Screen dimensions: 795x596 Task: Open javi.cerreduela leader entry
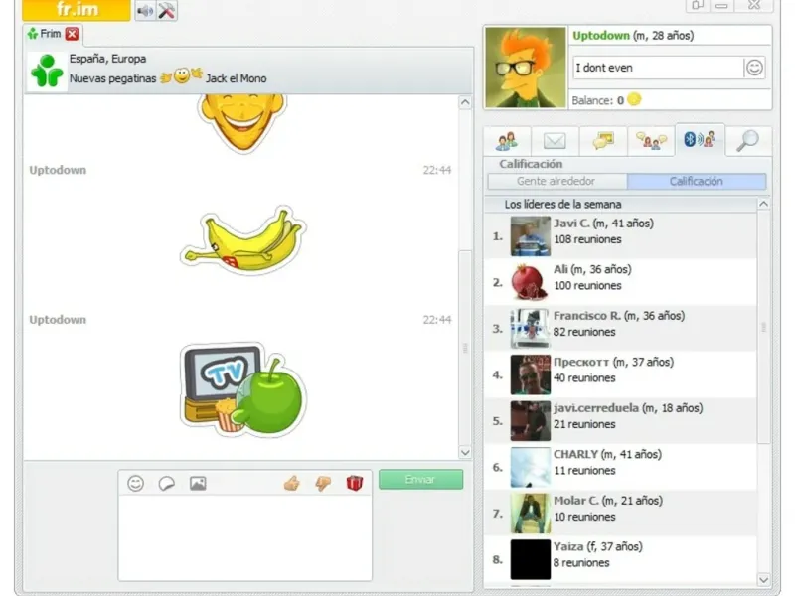pyautogui.click(x=620, y=420)
